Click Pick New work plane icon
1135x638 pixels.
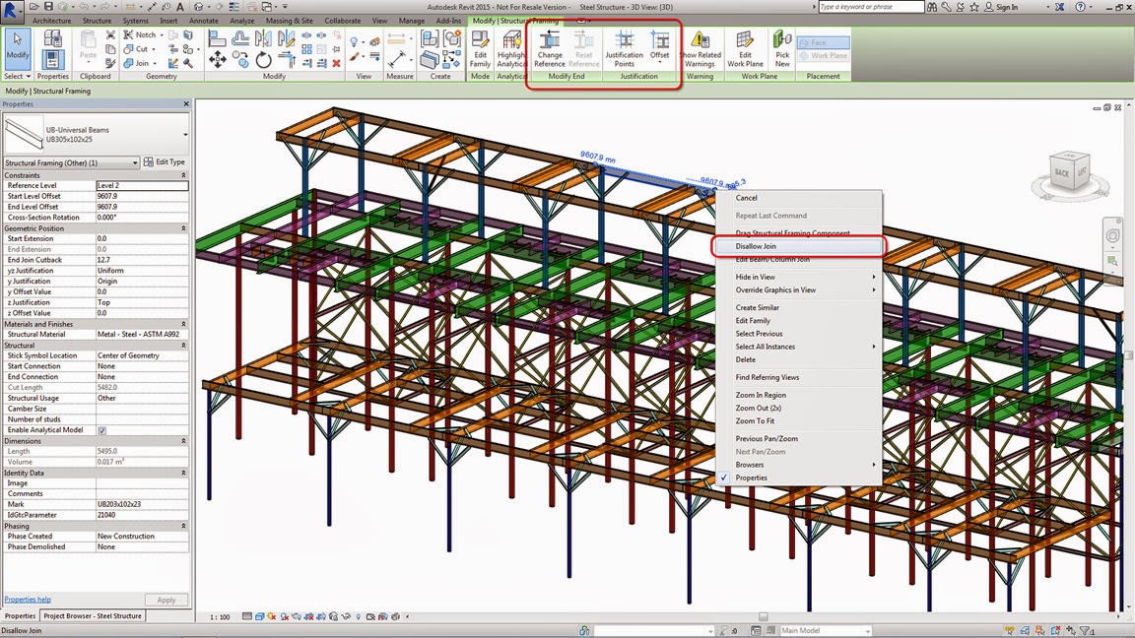pyautogui.click(x=781, y=49)
